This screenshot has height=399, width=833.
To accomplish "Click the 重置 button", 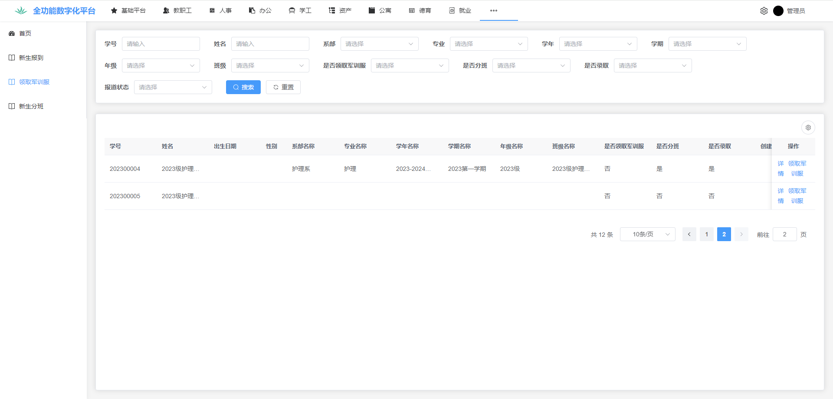I will coord(283,87).
